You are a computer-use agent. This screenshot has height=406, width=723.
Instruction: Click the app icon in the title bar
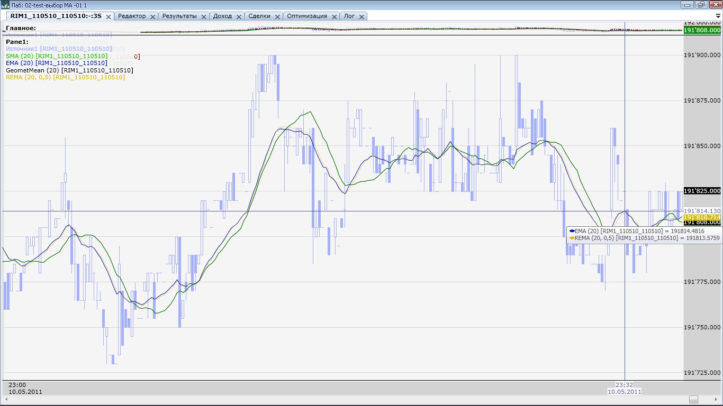point(5,5)
